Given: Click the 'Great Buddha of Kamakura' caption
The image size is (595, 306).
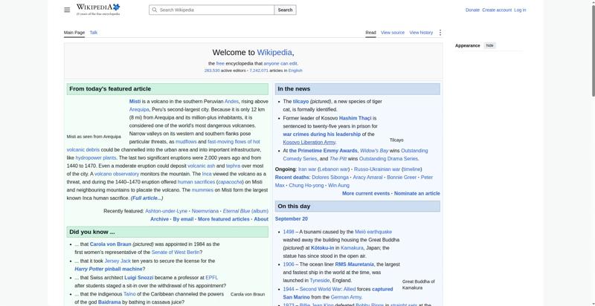Looking at the screenshot, I should 419,284.
